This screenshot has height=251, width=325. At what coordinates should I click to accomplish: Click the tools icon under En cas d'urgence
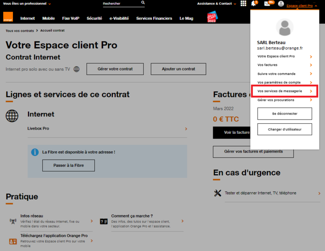coord(218,193)
